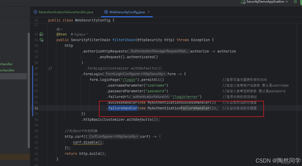
Task: Click the run gutter icon on line 23
Action: [41, 34]
